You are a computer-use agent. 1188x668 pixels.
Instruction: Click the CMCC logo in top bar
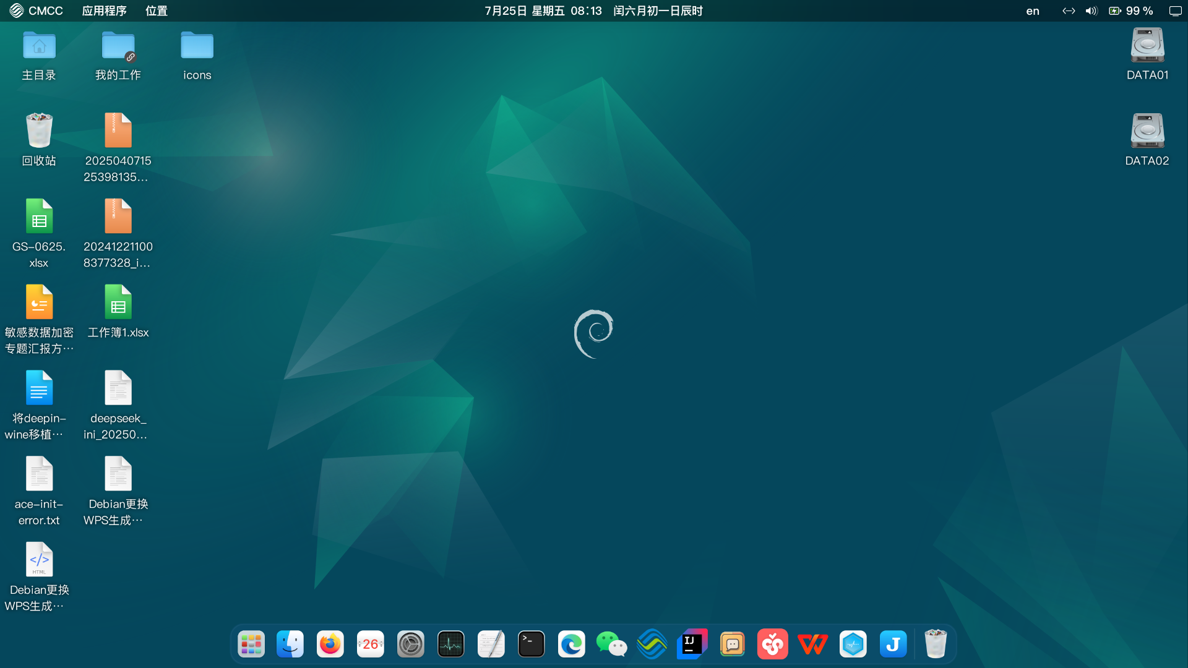click(37, 11)
